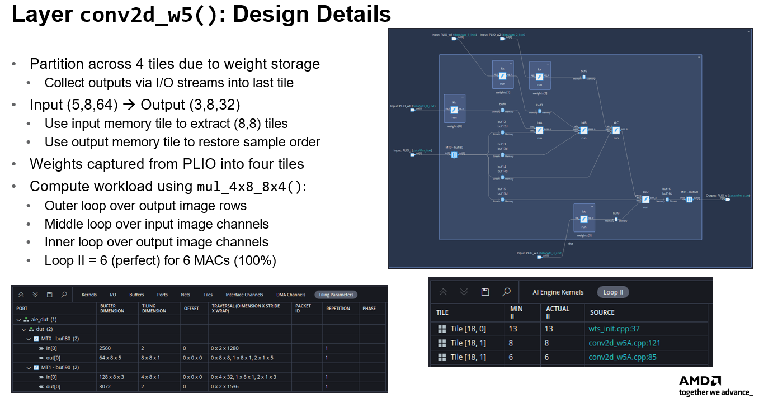Screen dimensions: 759x403
Task: Collapse the MT1 - bufi90 tree entry
Action: (29, 367)
